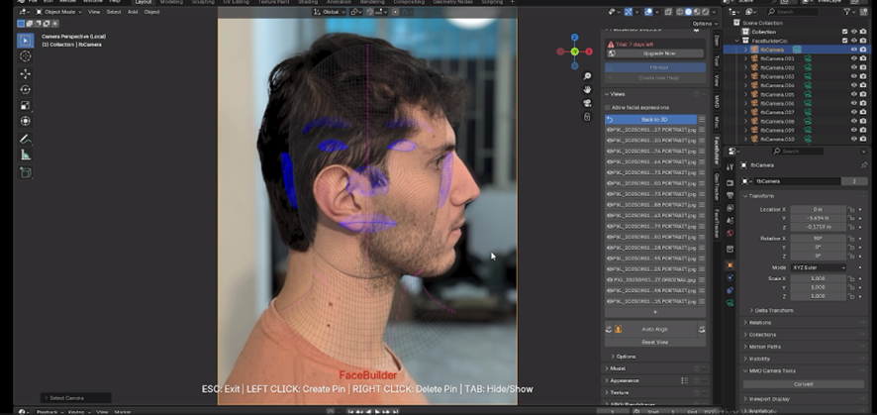
Task: Select the Scale tool
Action: [x=26, y=105]
